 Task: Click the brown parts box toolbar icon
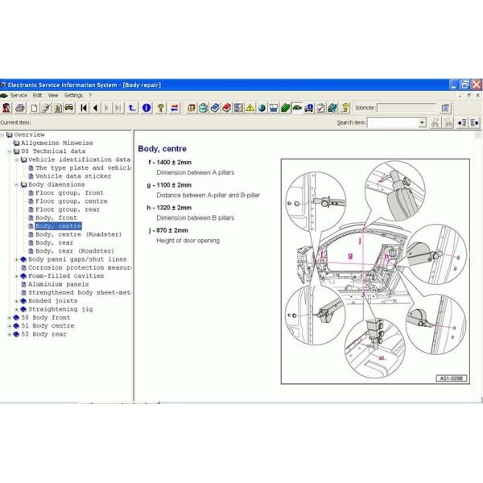(192, 108)
